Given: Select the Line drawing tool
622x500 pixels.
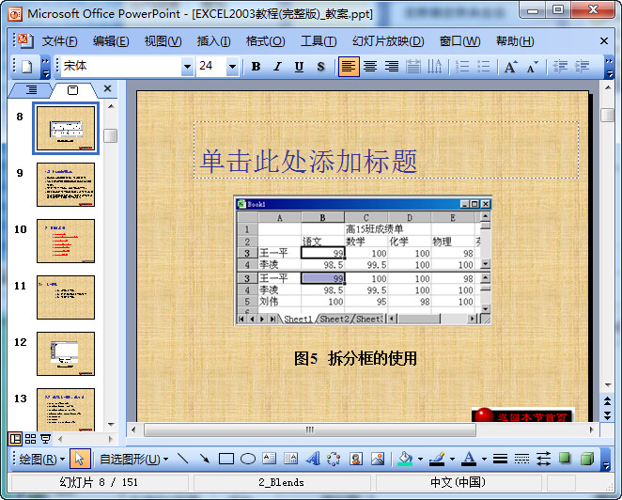Looking at the screenshot, I should 183,460.
